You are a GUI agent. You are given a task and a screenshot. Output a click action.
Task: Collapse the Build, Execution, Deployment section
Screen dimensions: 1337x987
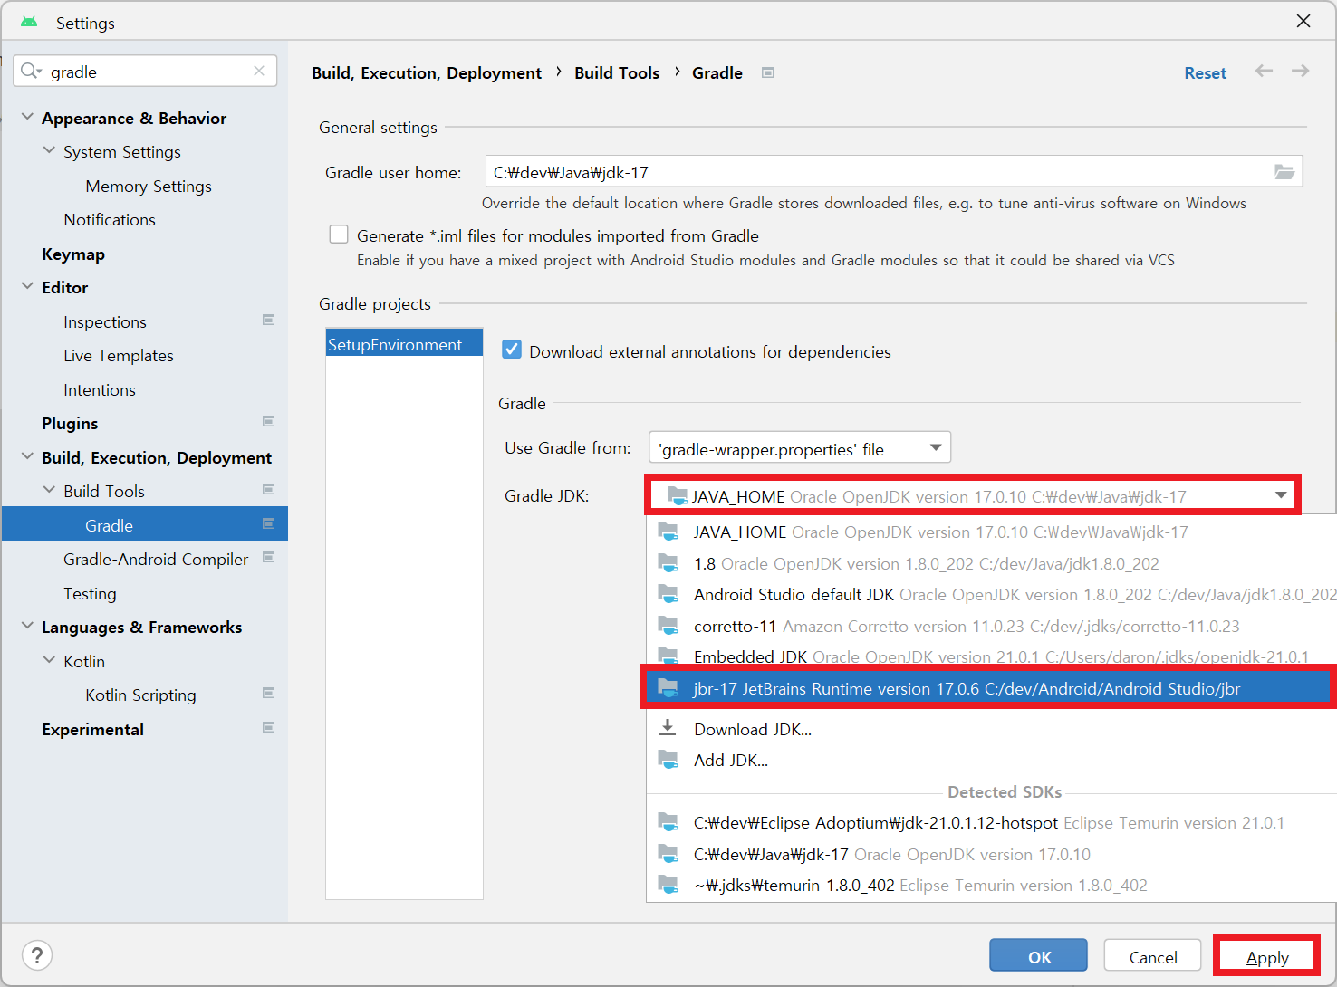pos(27,456)
